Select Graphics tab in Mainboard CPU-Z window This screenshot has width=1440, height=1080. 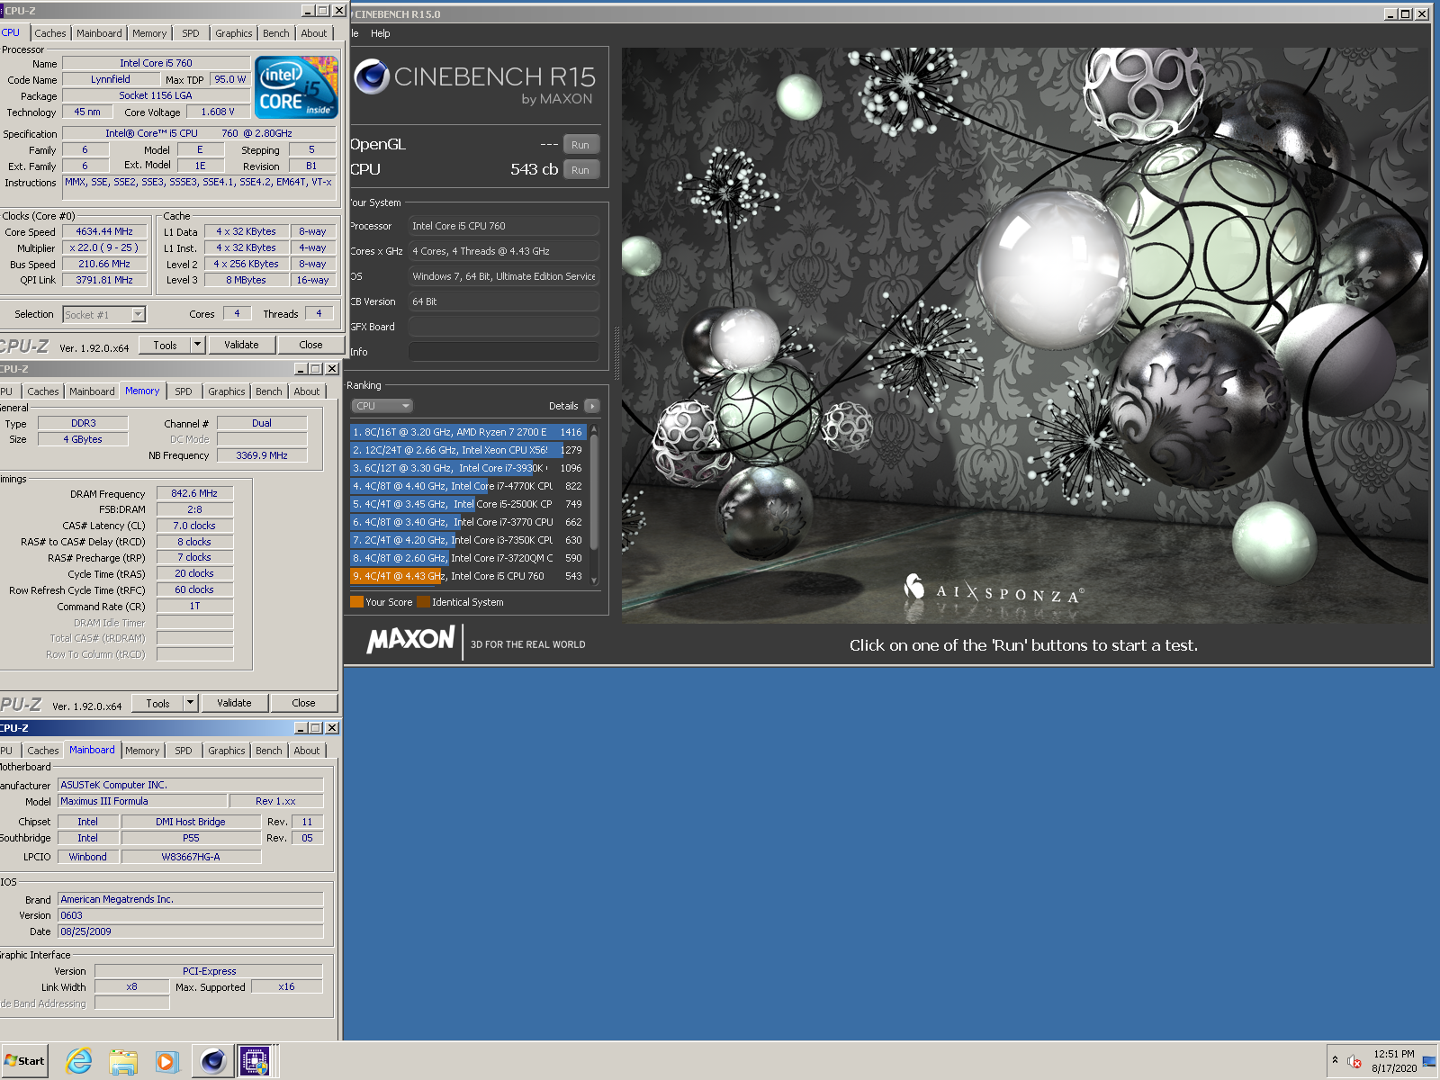click(x=227, y=751)
